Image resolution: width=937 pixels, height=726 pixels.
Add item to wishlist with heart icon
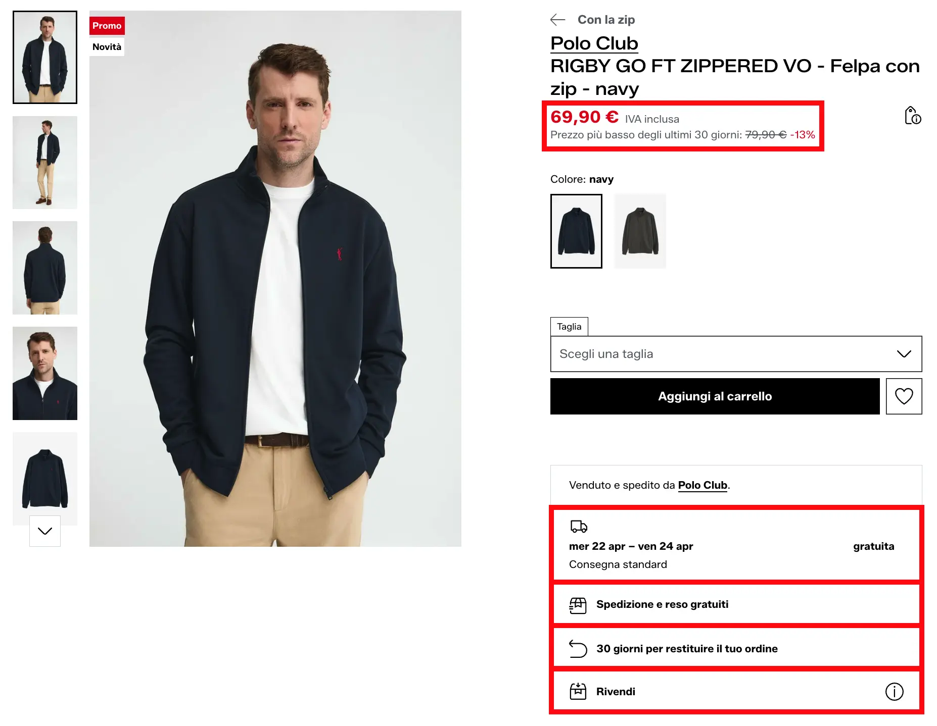(x=904, y=396)
